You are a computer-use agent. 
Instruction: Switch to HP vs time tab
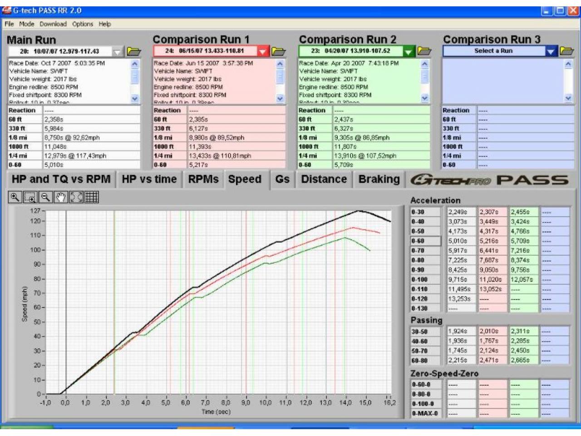(x=149, y=179)
